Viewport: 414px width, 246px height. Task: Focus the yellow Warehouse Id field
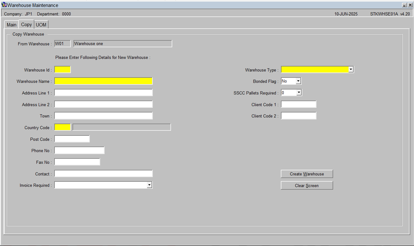point(63,70)
